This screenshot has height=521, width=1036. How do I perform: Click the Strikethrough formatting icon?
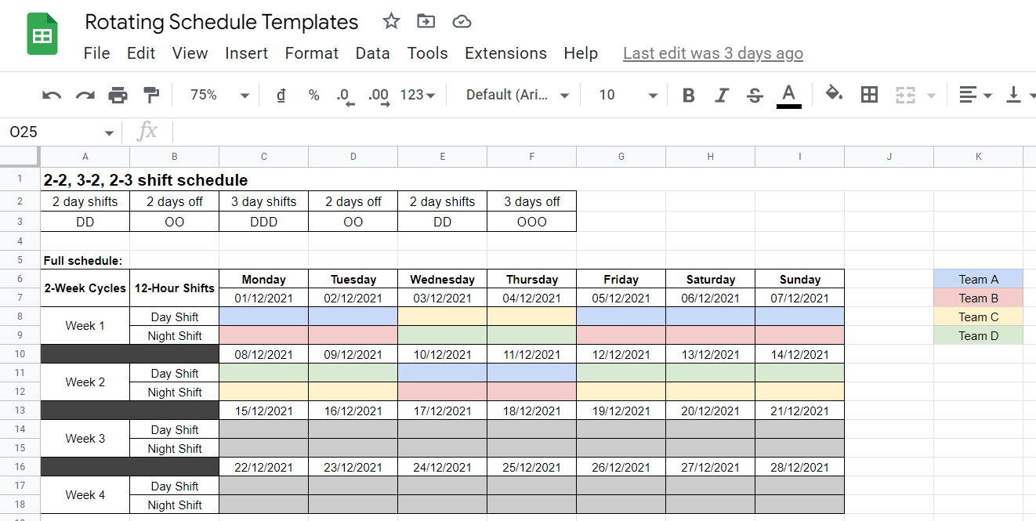click(754, 94)
